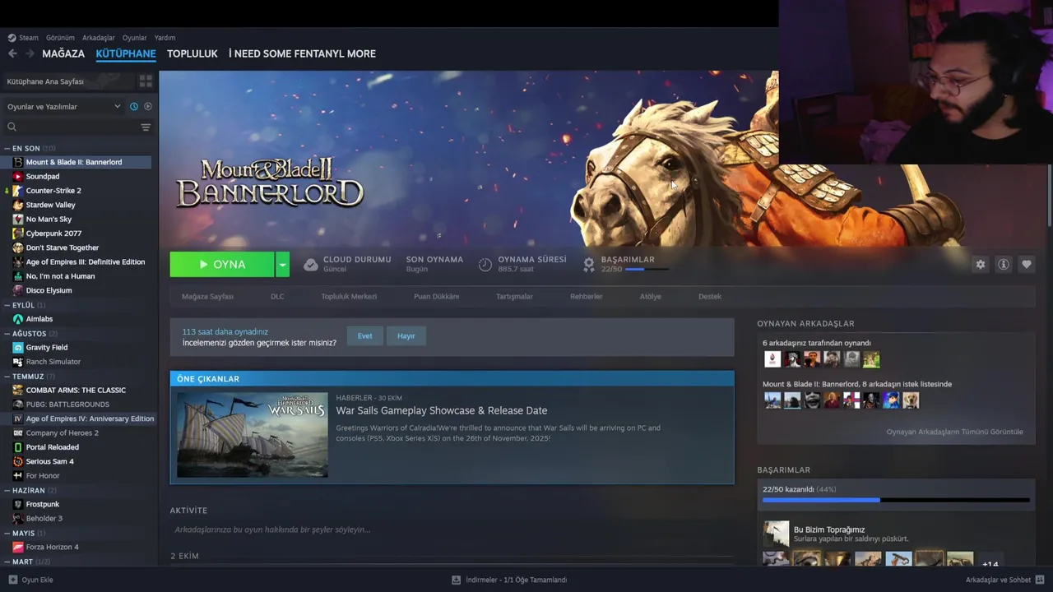Click the Forza Horizon 4 icon
1053x592 pixels.
point(18,547)
